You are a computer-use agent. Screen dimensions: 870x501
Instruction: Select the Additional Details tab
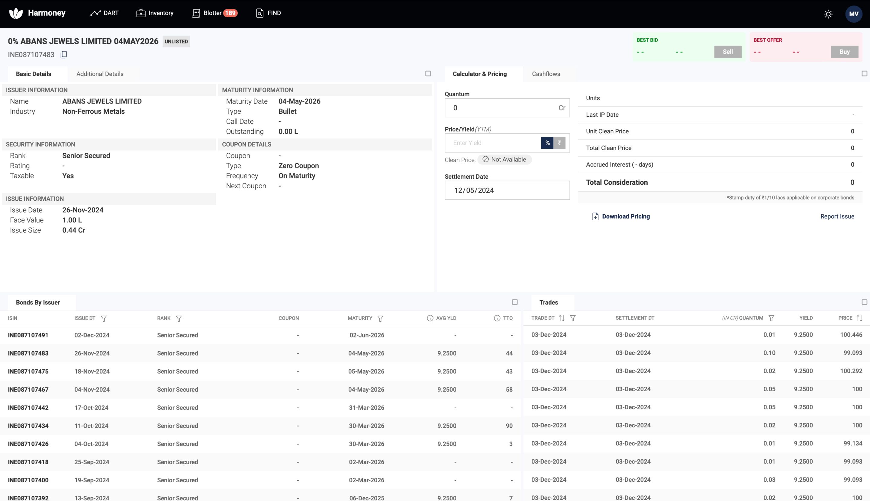(100, 74)
